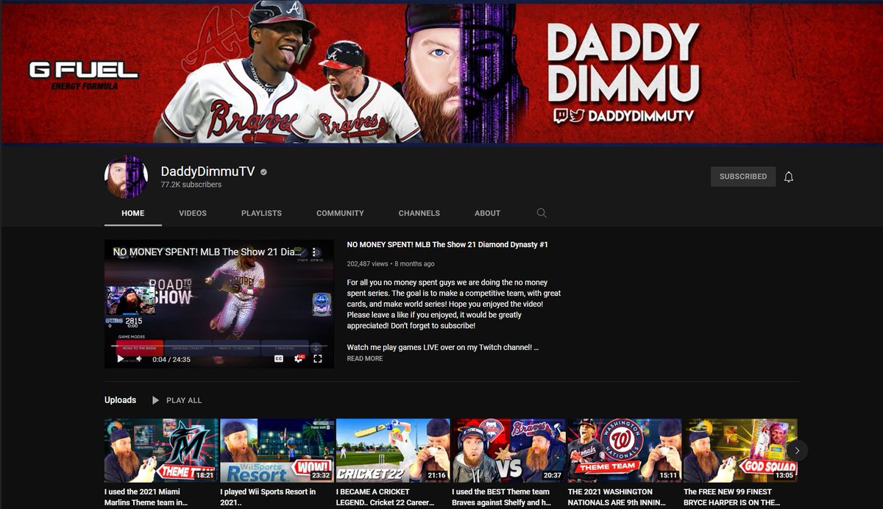Play the featured video with the play button
This screenshot has width=883, height=509.
[121, 359]
